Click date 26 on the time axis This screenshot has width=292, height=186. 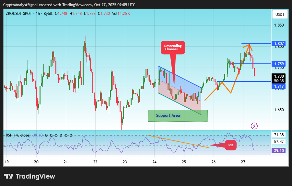pyautogui.click(x=214, y=162)
